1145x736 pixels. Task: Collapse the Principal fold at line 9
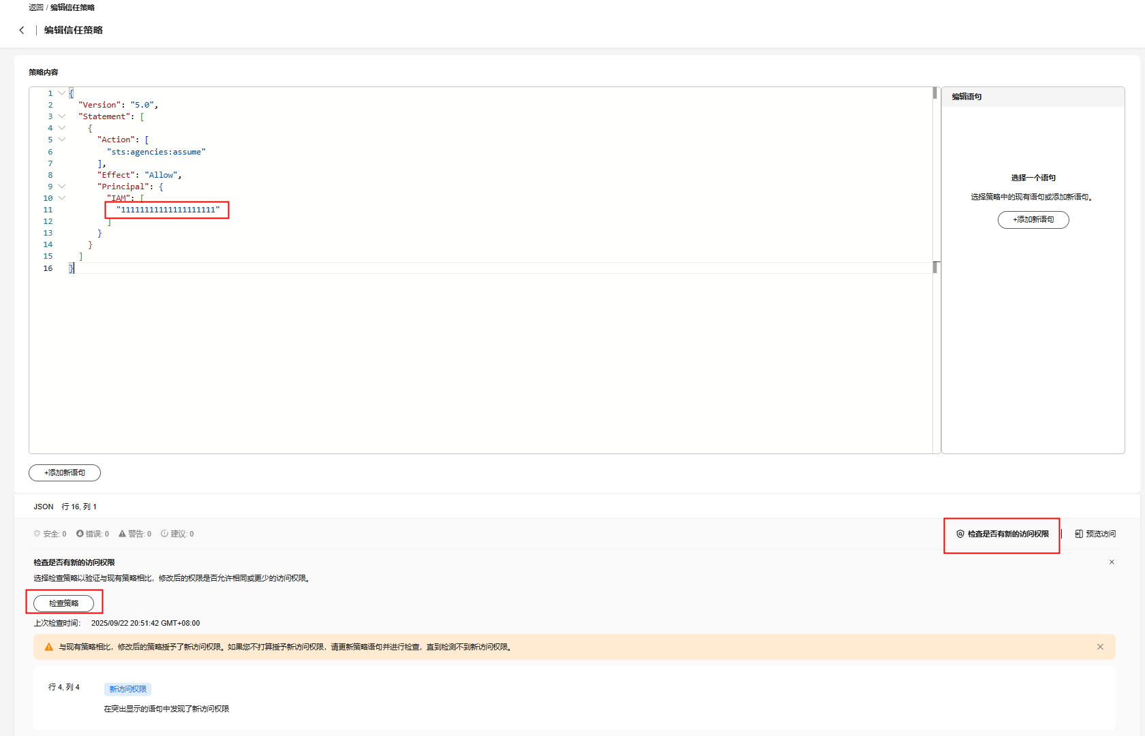click(x=62, y=187)
